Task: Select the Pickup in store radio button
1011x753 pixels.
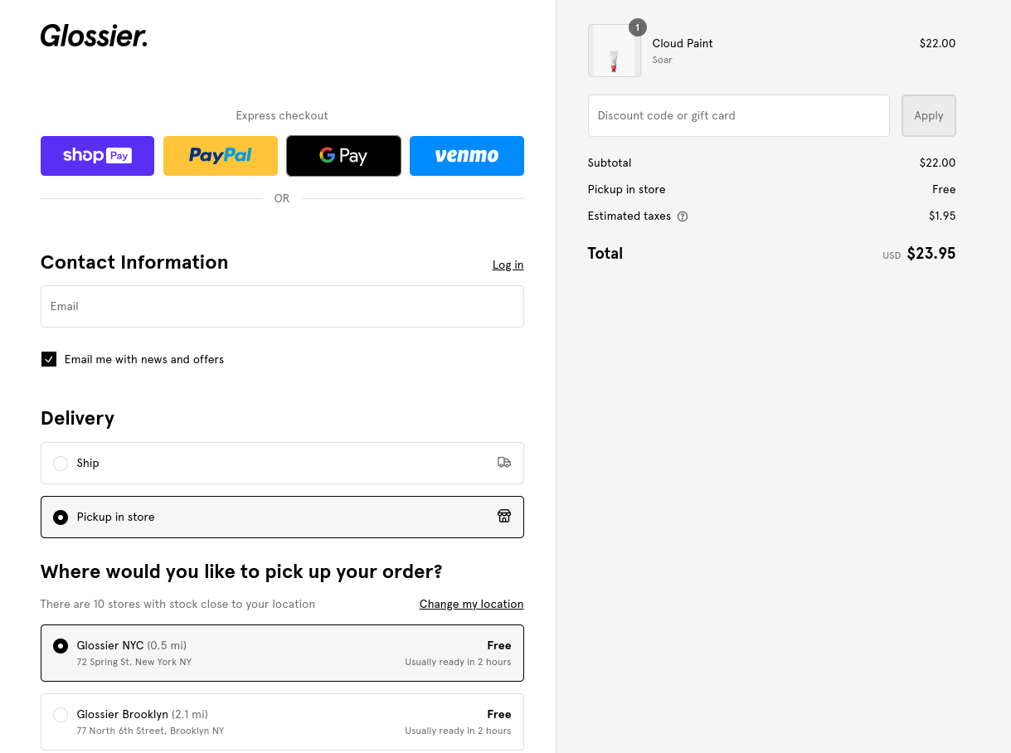Action: tap(61, 517)
